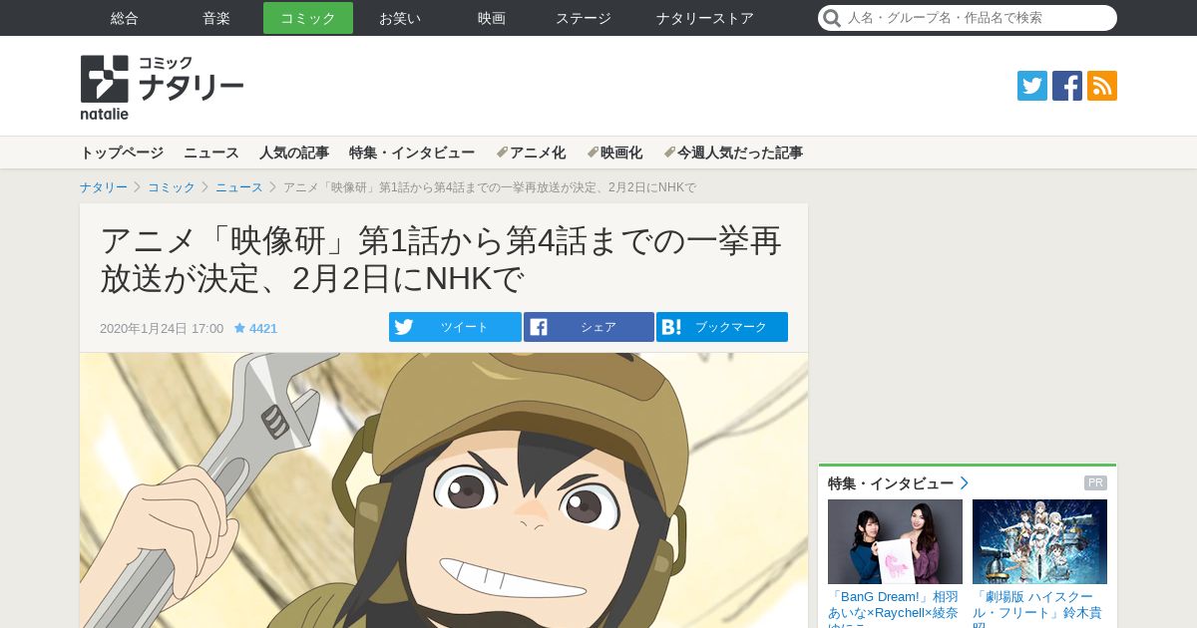Open 「BanG Dream!」相羽あいな×Raychell feature text link
The height and width of the screenshot is (628, 1197).
click(x=895, y=608)
